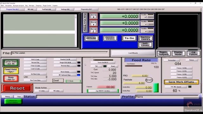Open Load Wizards
Viewport: 203px width, 114px height.
pyautogui.click(x=133, y=53)
